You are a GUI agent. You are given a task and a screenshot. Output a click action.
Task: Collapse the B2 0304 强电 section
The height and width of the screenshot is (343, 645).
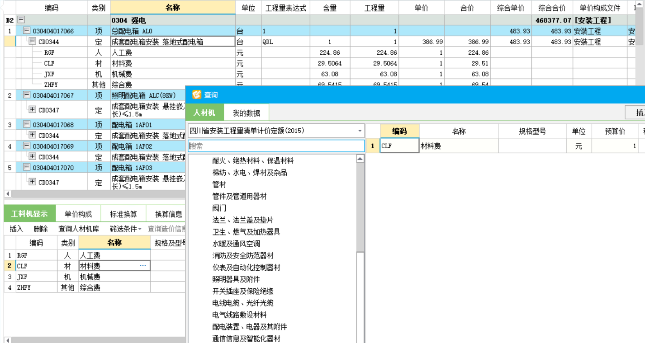21,20
